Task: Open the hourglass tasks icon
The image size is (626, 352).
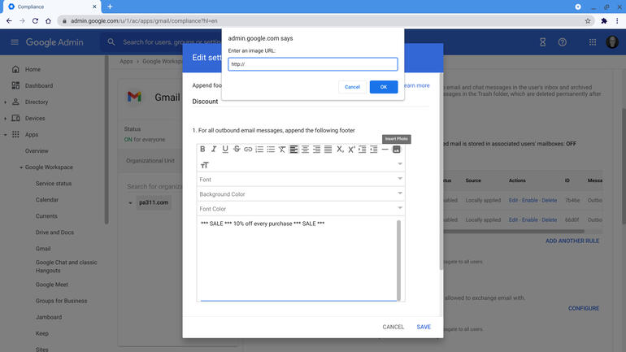Action: click(542, 42)
